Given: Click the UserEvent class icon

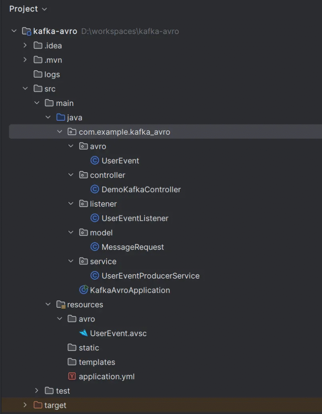Looking at the screenshot, I should (x=95, y=161).
